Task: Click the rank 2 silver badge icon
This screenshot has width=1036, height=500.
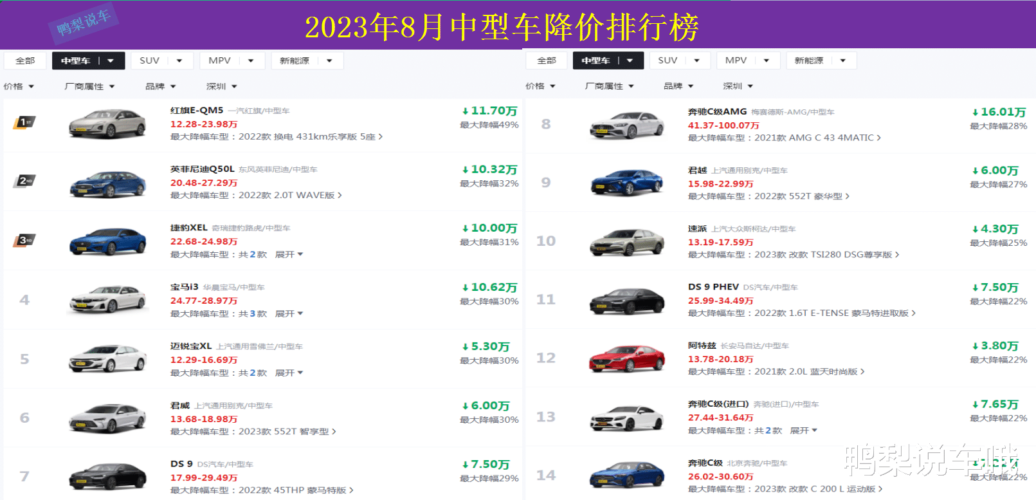Action: coord(24,181)
